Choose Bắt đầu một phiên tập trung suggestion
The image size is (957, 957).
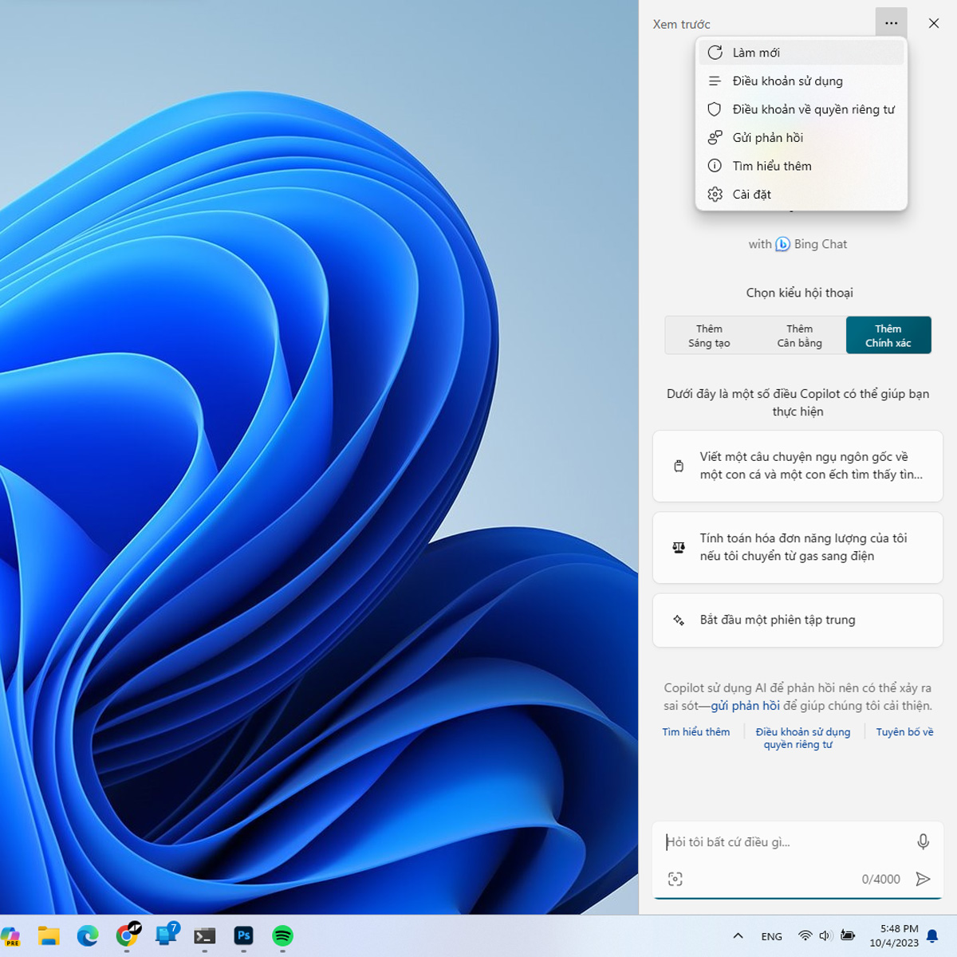(x=797, y=620)
